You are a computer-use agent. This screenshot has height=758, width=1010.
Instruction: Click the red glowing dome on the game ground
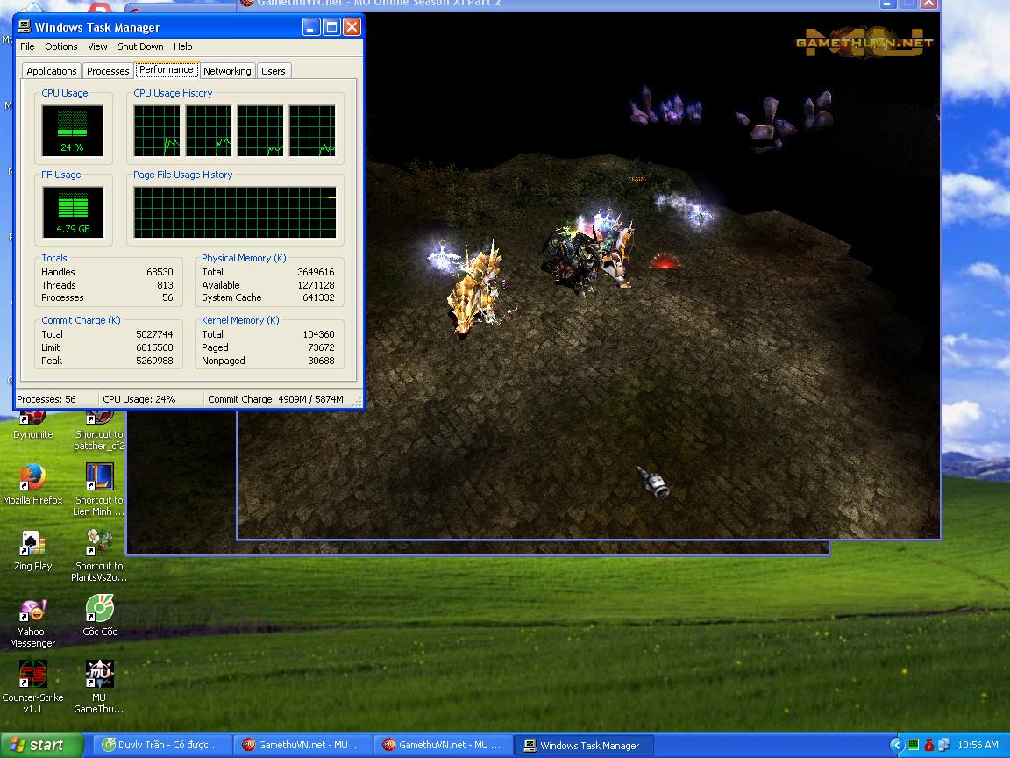tap(665, 261)
